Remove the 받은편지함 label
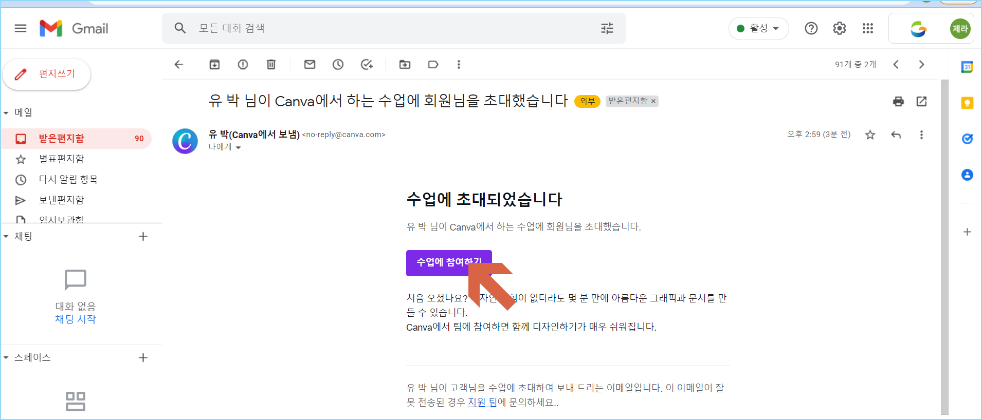Screen dimensions: 982x420 pyautogui.click(x=653, y=101)
